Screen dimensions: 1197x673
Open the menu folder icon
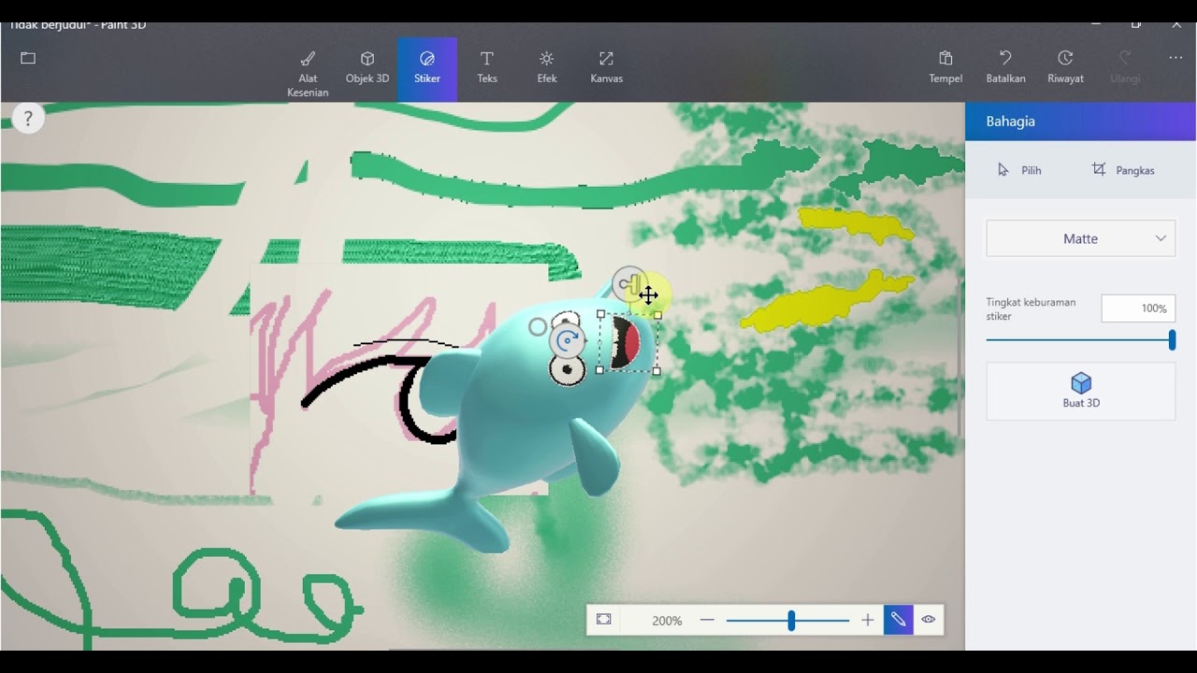(x=28, y=58)
